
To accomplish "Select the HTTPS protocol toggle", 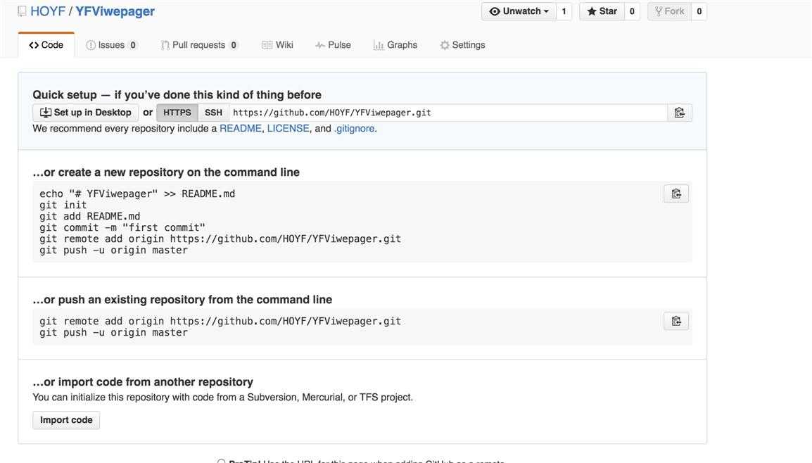I will 177,113.
